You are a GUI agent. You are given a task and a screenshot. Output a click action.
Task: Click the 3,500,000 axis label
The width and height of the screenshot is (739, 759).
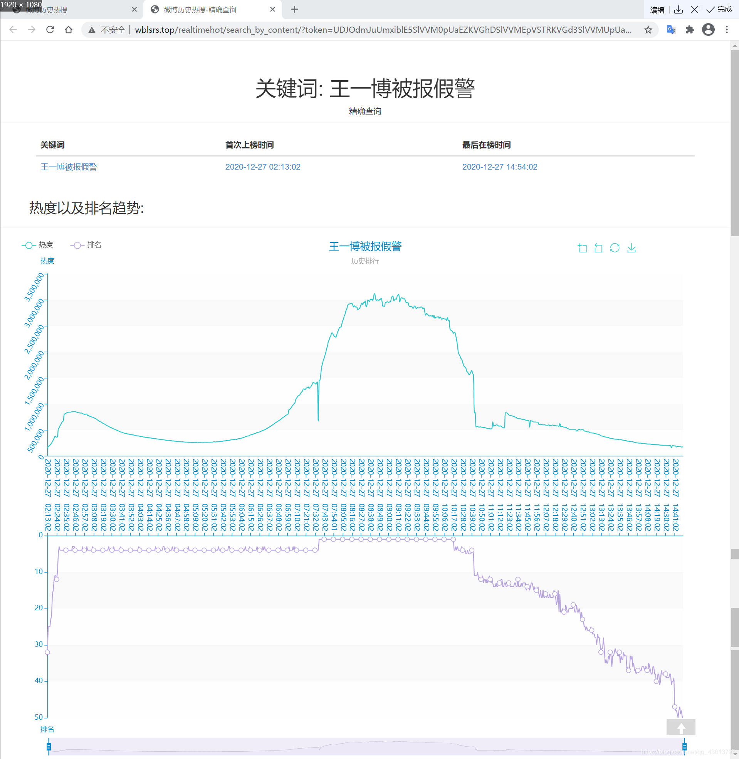34,287
